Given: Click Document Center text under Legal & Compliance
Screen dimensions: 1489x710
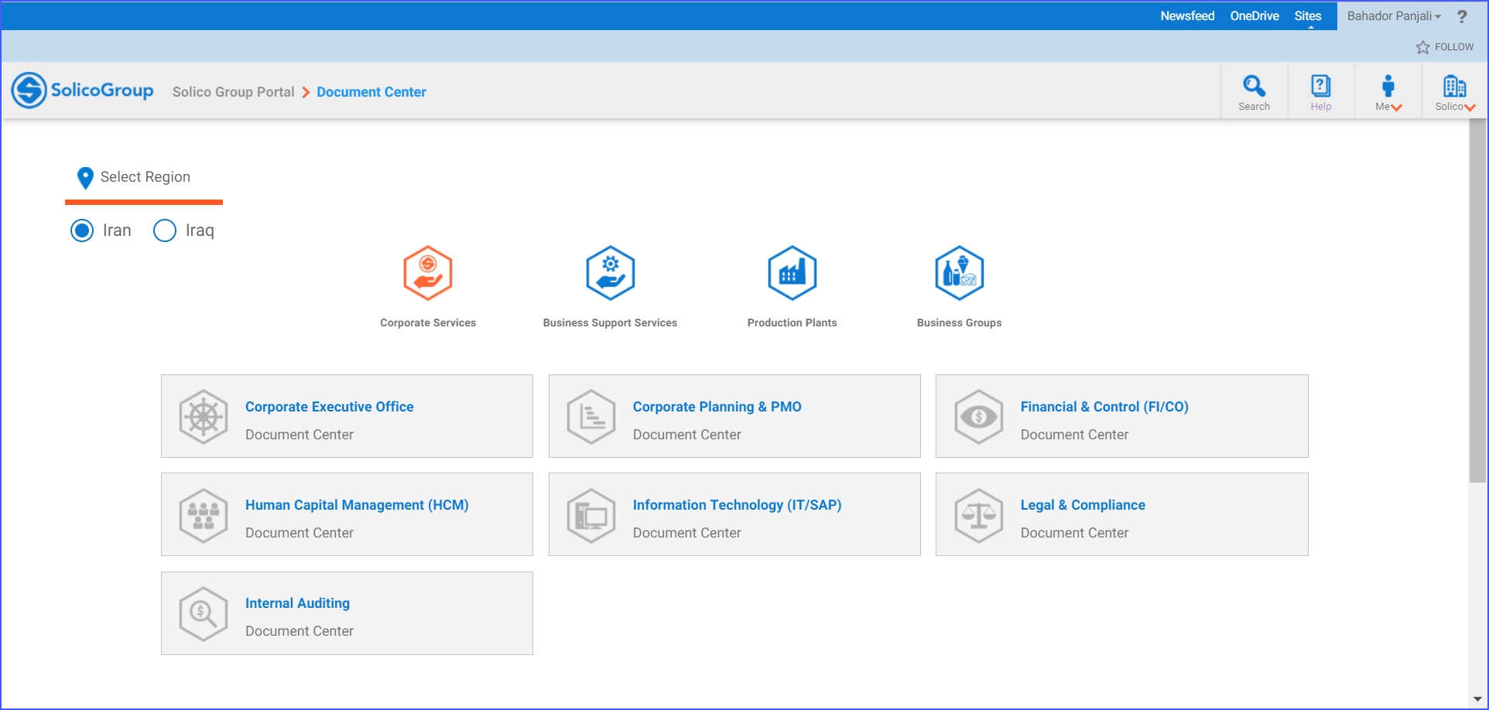Looking at the screenshot, I should [x=1074, y=533].
